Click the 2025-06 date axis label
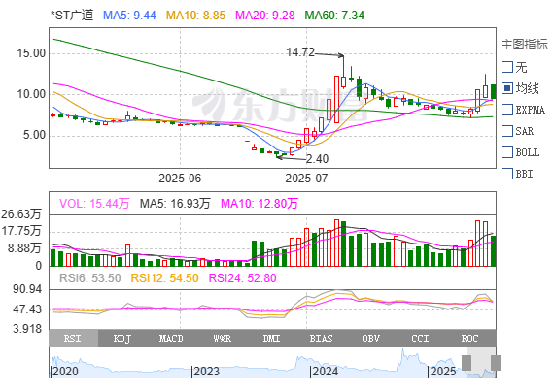554x390 pixels. pyautogui.click(x=180, y=179)
